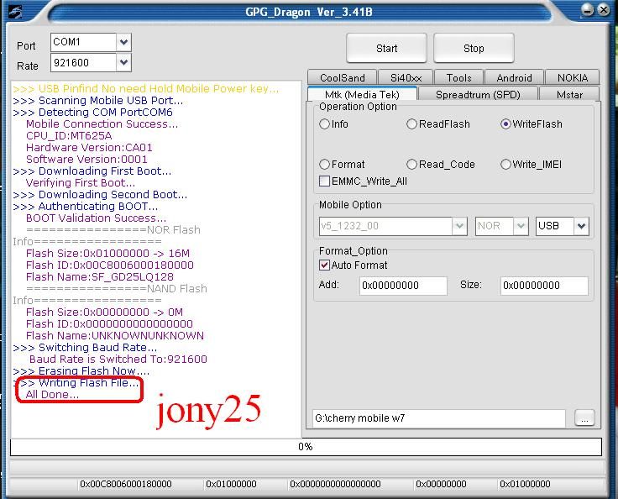Open the USB connection dropdown
Viewport: 618px width, 499px height.
point(581,226)
